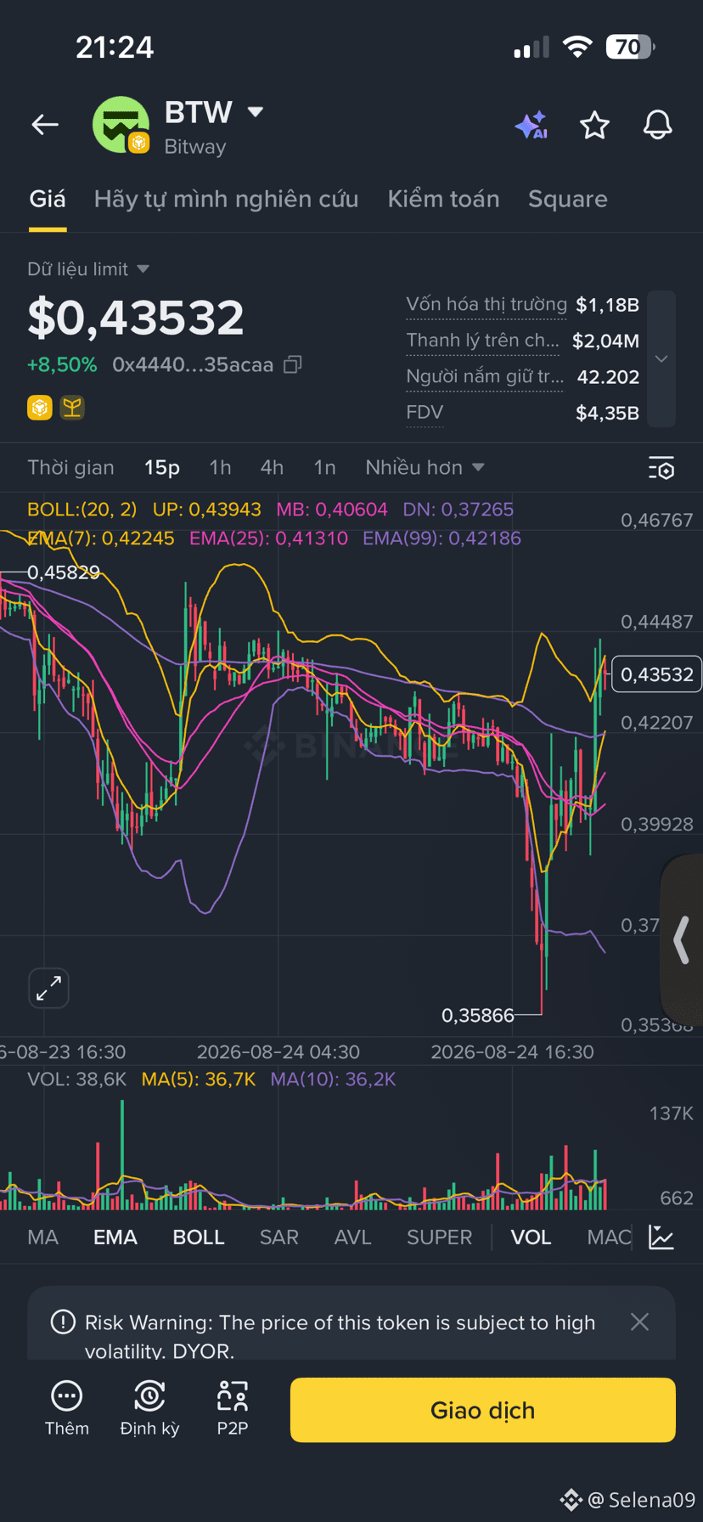Tap the 0,35866 low price marker
Image resolution: width=703 pixels, height=1522 pixels.
(478, 1015)
